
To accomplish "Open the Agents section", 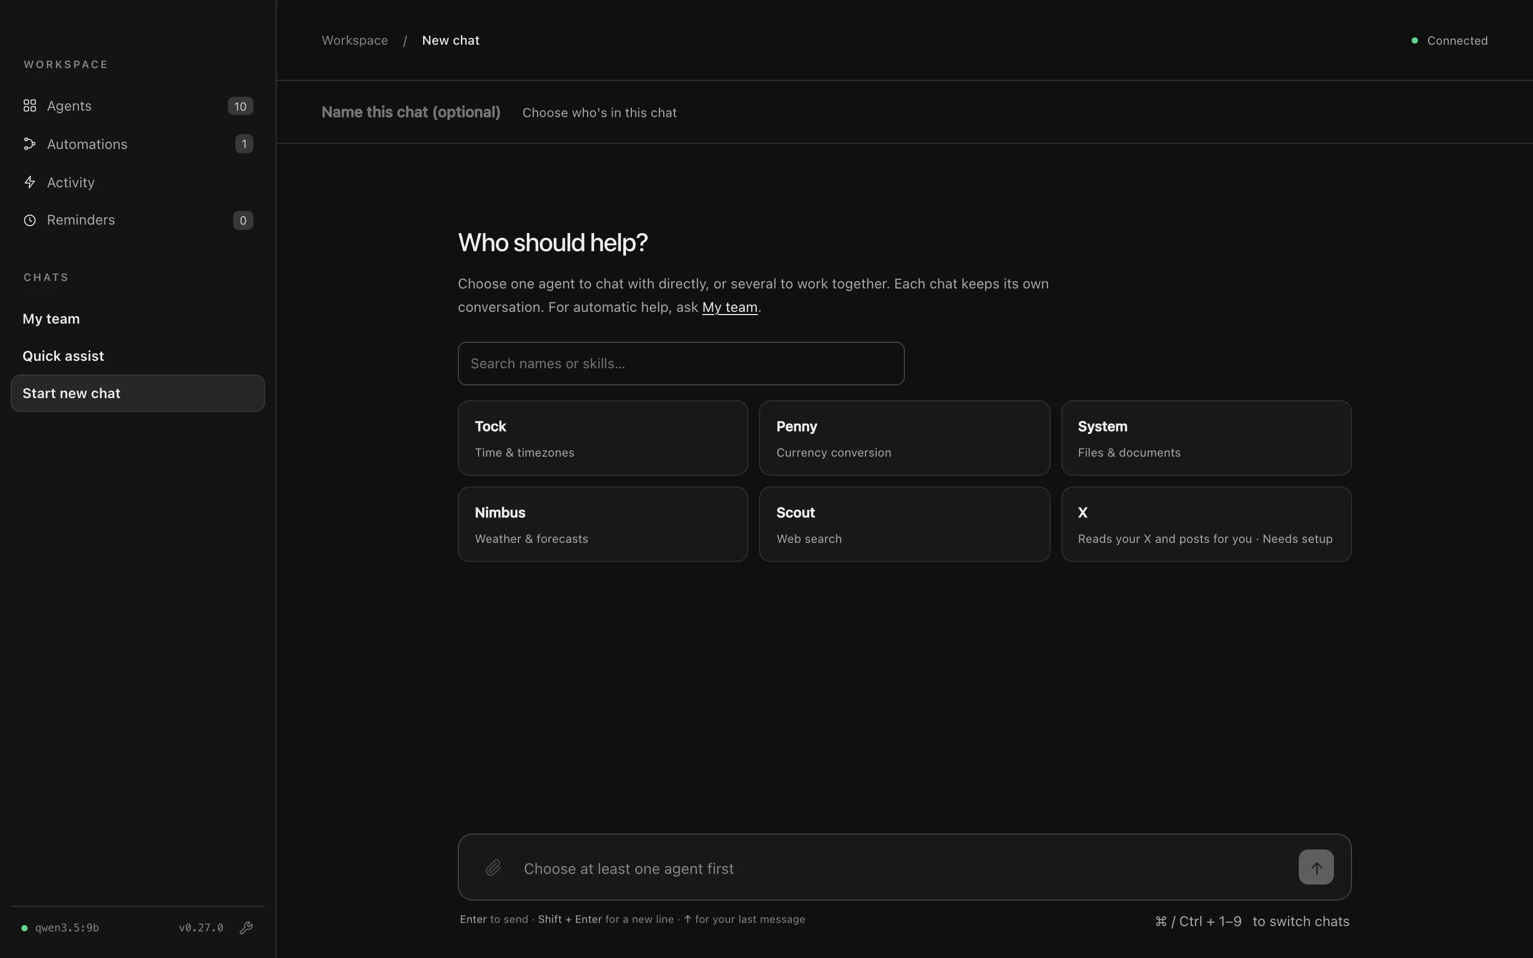I will (x=137, y=106).
